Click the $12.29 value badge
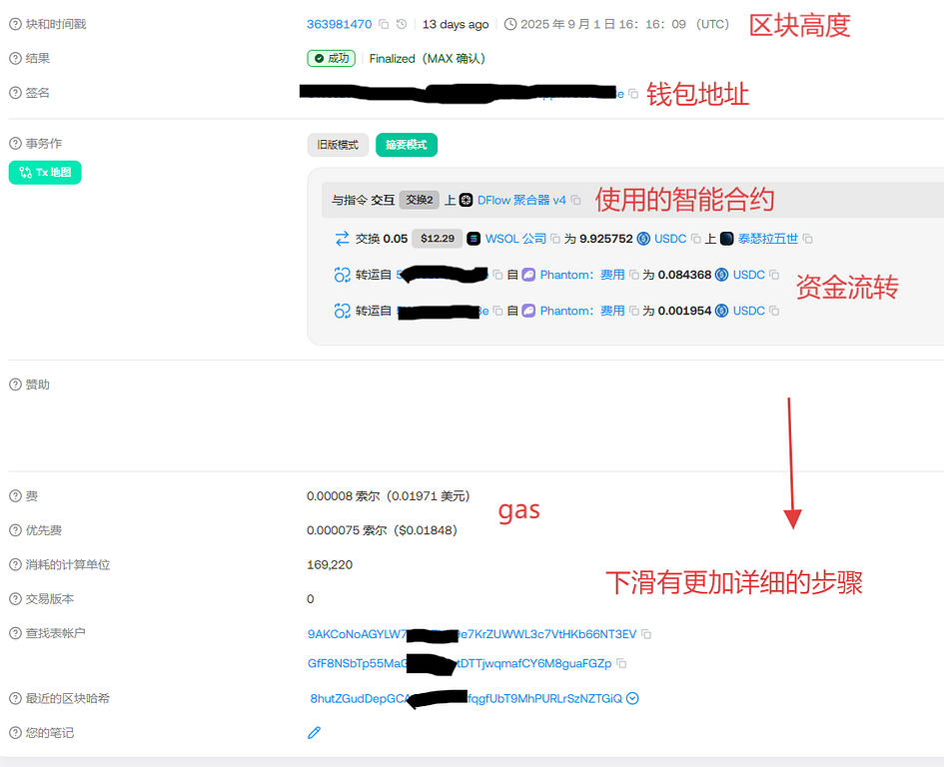The image size is (944, 767). pyautogui.click(x=437, y=239)
